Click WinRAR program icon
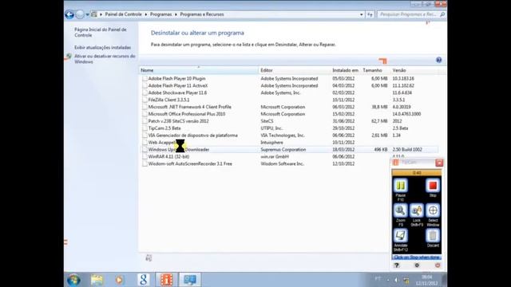511x287 pixels. 145,156
